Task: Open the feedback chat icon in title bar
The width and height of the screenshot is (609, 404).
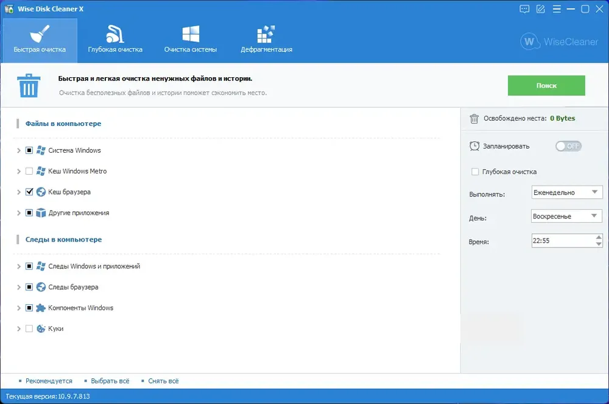Action: pyautogui.click(x=524, y=9)
